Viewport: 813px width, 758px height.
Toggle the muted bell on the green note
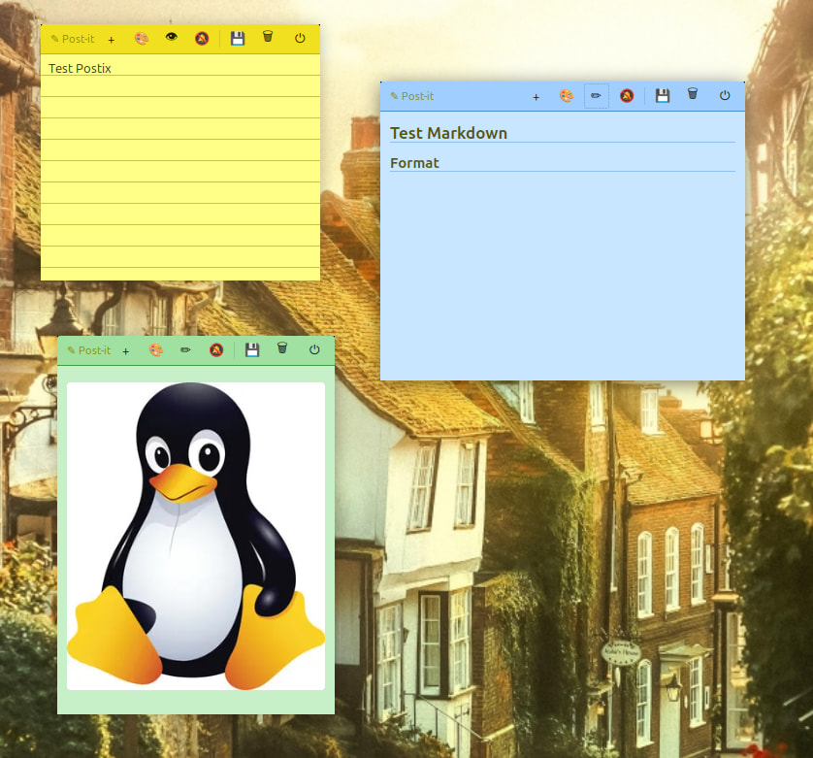[x=216, y=350]
